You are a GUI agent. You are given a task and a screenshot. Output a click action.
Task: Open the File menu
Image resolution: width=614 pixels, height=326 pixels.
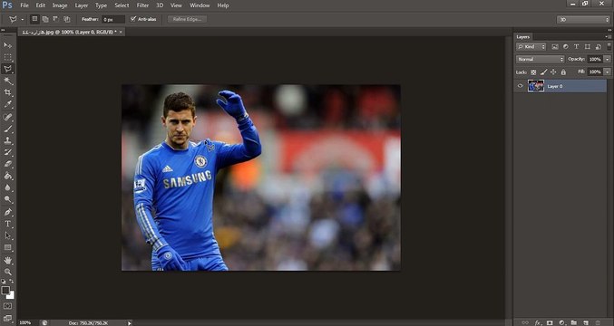(24, 5)
